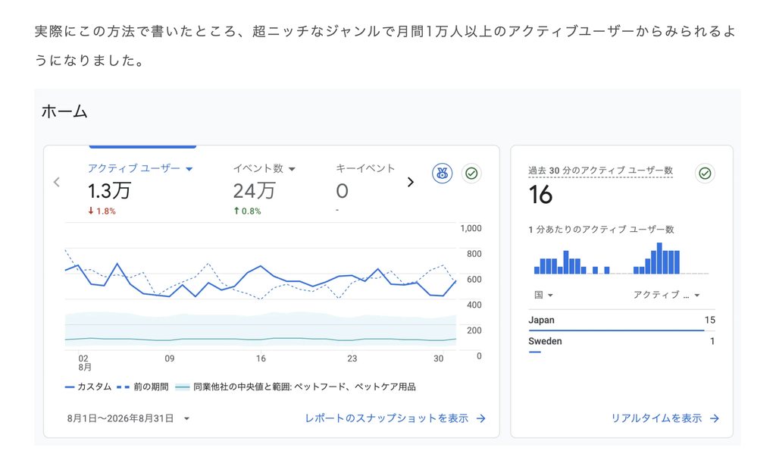Image resolution: width=776 pixels, height=454 pixels.
Task: Click the 前の期間 legend entry
Action: [142, 387]
